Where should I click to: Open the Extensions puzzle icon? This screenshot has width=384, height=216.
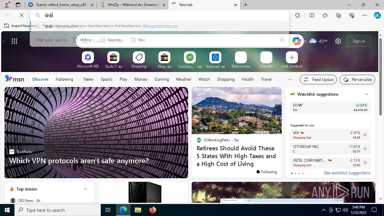297,15
